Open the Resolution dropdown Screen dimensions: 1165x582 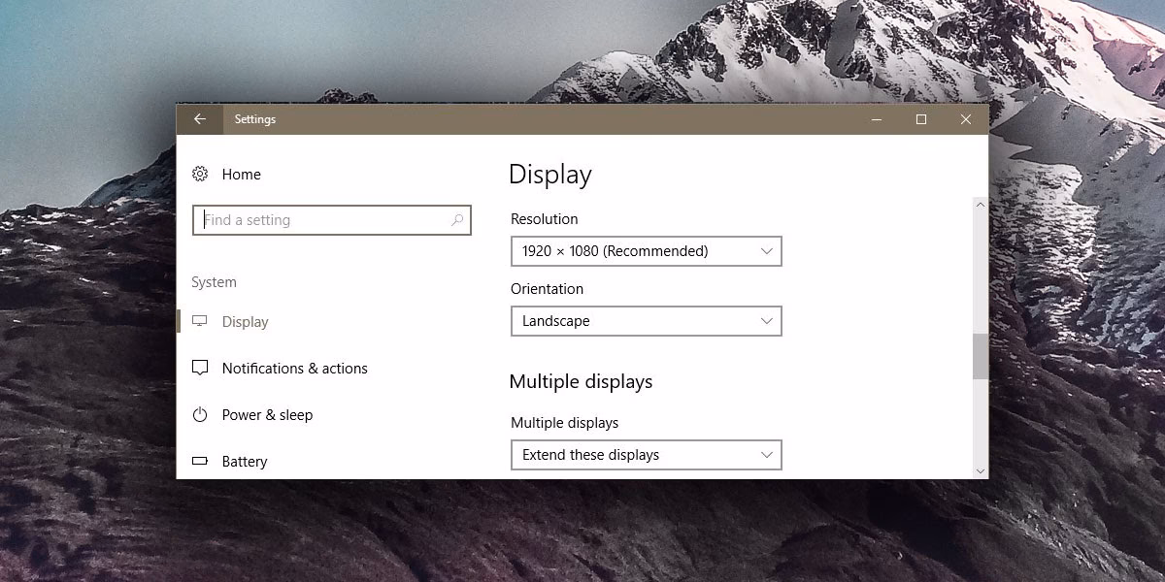click(x=646, y=251)
